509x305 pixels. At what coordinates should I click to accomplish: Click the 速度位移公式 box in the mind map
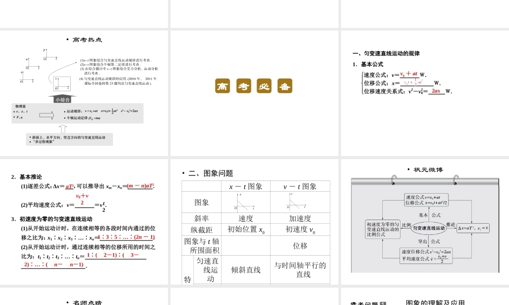pos(426,255)
